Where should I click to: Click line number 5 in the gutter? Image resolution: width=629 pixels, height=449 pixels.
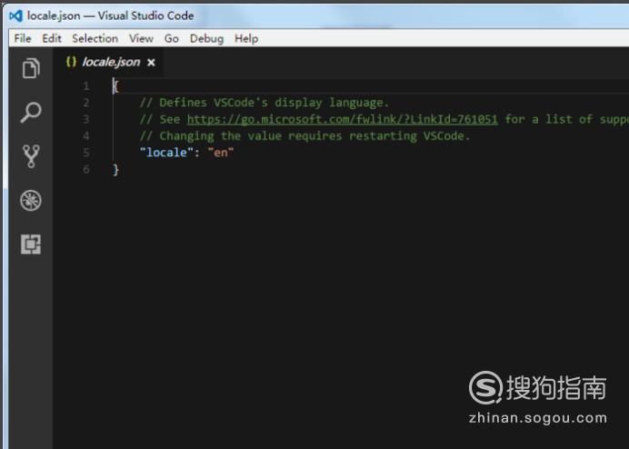[85, 153]
